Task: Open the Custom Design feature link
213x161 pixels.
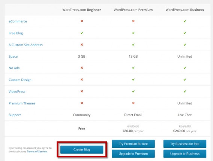Action: [20, 80]
